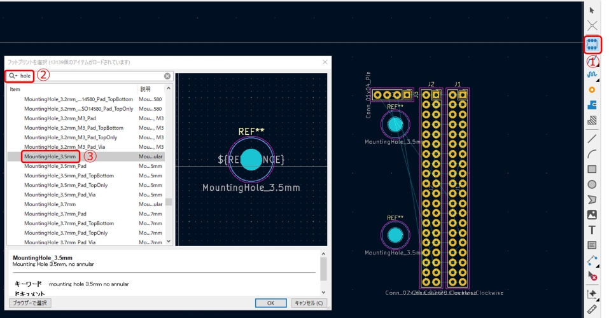The width and height of the screenshot is (609, 318).
Task: Choose the Draw Arc tool
Action: pos(592,153)
